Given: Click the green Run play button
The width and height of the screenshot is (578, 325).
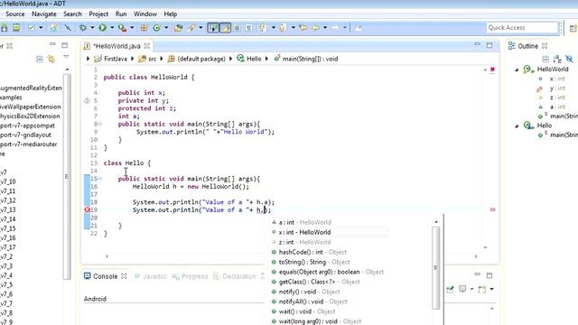Looking at the screenshot, I should [102, 28].
